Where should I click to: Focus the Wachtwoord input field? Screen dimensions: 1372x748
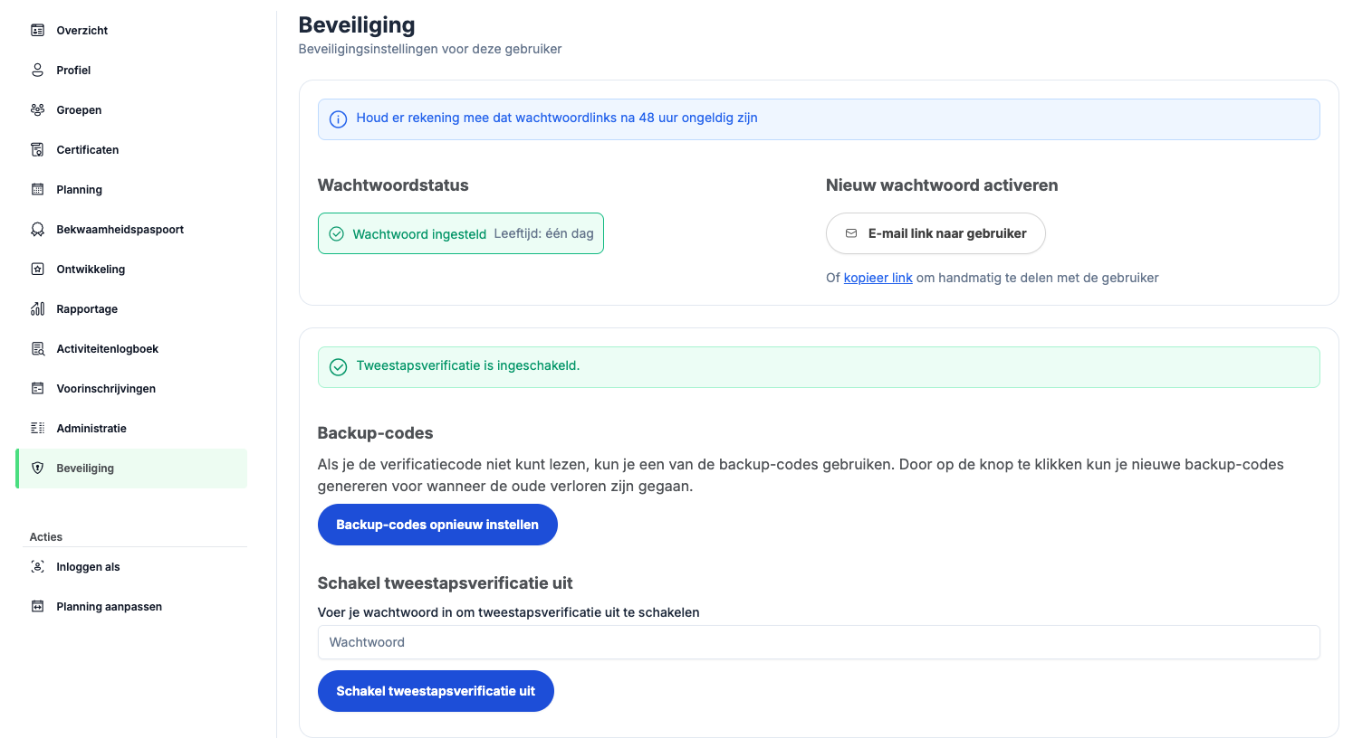tap(818, 642)
